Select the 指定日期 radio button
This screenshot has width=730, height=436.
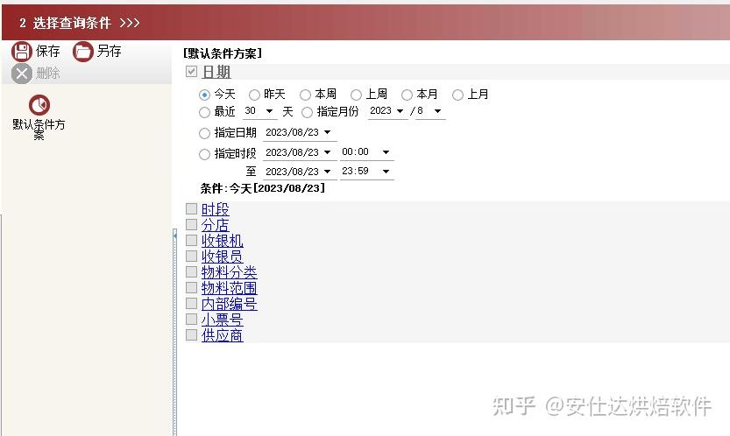point(204,134)
